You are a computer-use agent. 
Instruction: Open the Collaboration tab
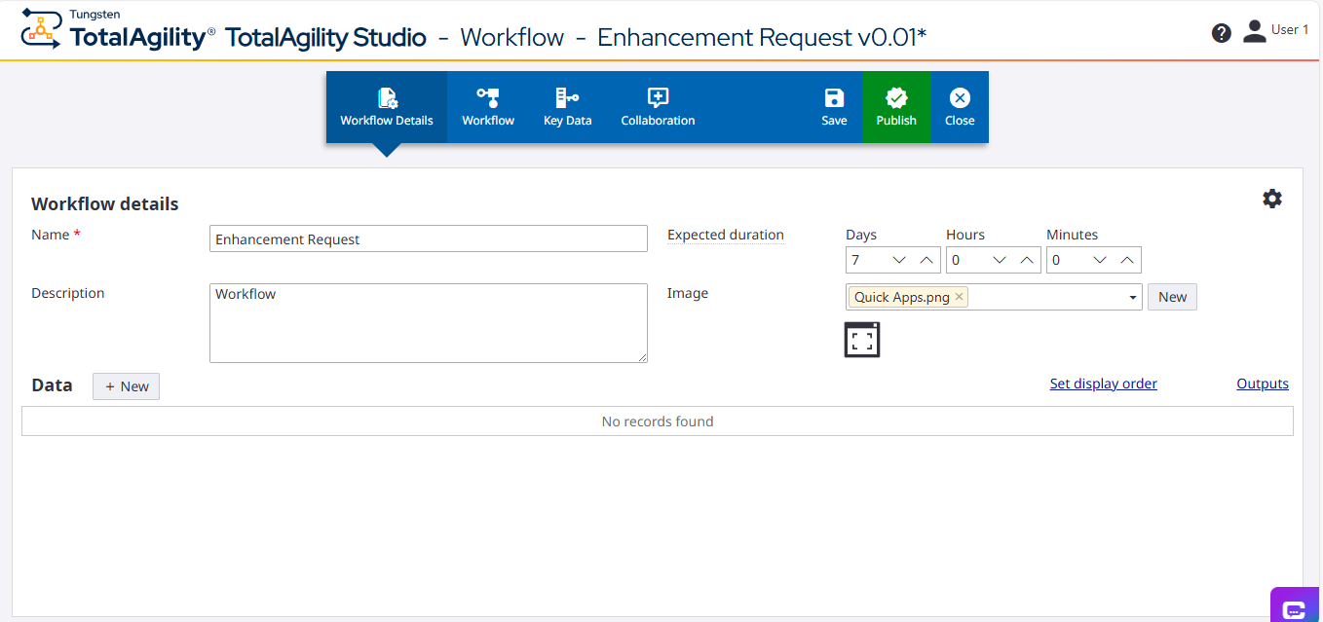click(x=658, y=107)
